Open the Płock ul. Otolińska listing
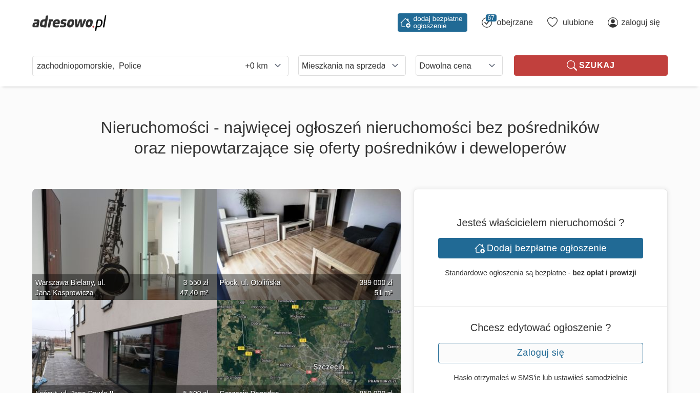700x393 pixels. pyautogui.click(x=308, y=235)
